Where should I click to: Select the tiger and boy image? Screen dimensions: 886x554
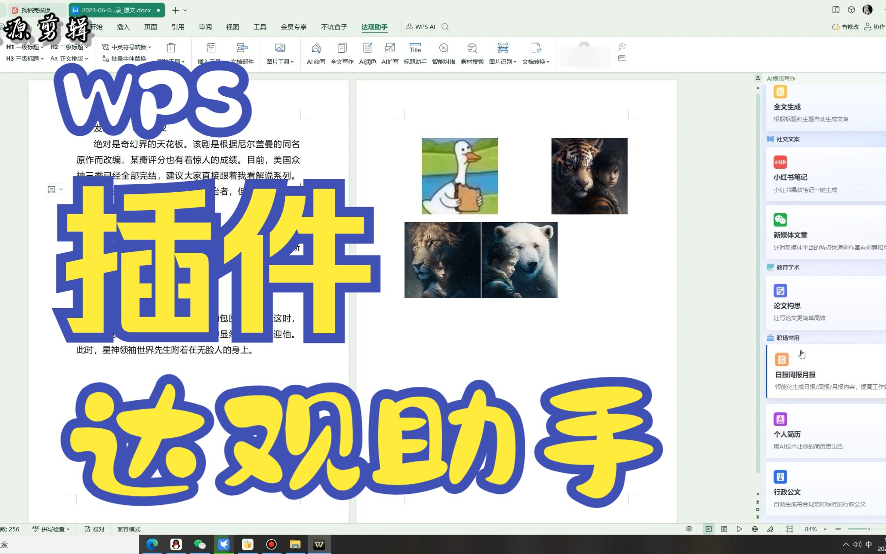click(x=589, y=176)
